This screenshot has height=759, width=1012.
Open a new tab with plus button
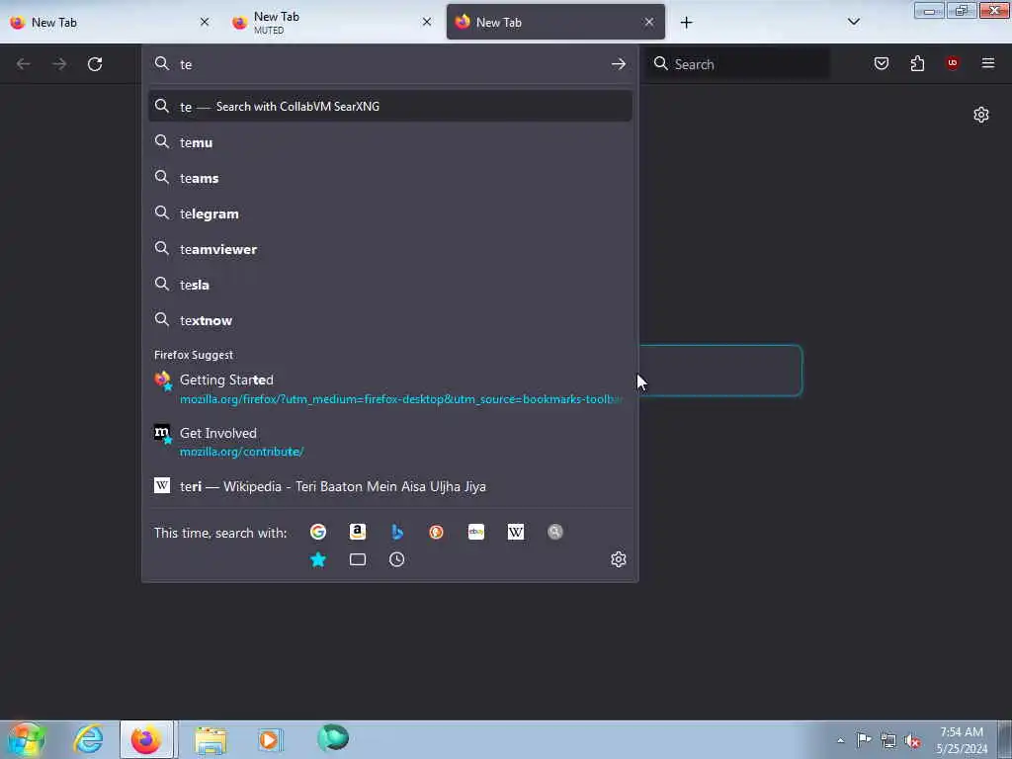(x=686, y=23)
